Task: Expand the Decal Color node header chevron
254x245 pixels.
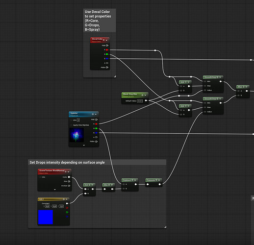Action: pos(106,40)
